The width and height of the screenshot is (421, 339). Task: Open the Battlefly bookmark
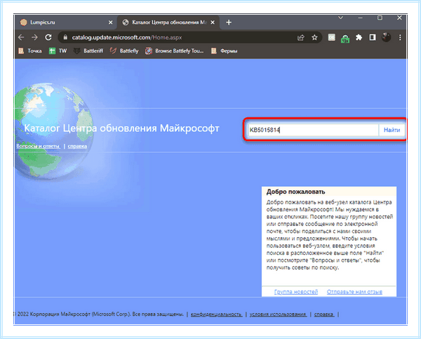[x=124, y=51]
